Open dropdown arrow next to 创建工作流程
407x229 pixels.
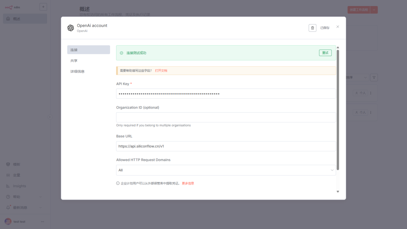click(374, 10)
